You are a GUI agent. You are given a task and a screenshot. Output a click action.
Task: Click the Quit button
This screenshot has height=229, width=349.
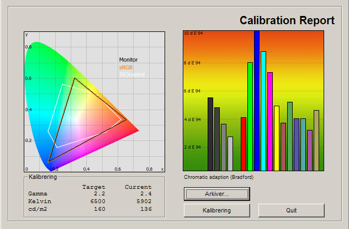click(292, 210)
